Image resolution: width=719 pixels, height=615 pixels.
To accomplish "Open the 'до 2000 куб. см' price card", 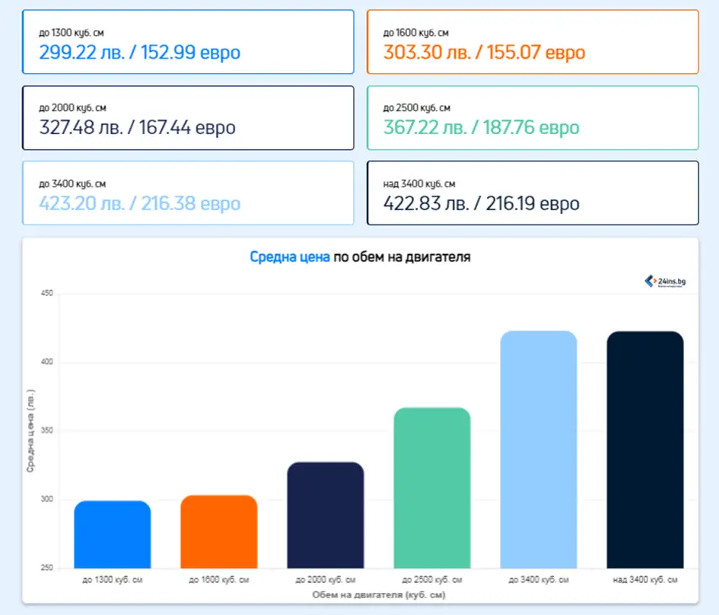I will pos(188,118).
